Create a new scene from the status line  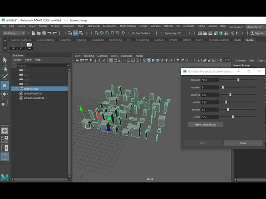click(33, 33)
